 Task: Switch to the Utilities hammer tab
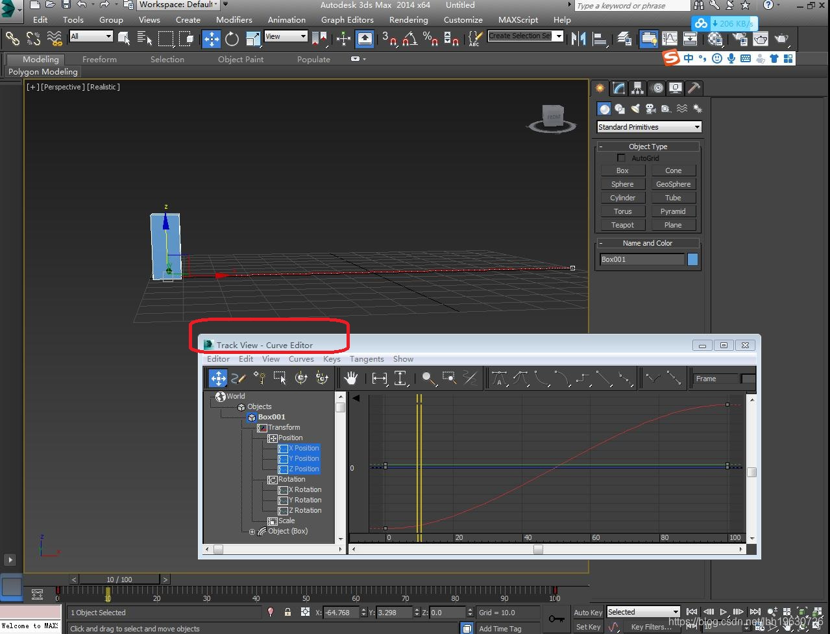(694, 88)
